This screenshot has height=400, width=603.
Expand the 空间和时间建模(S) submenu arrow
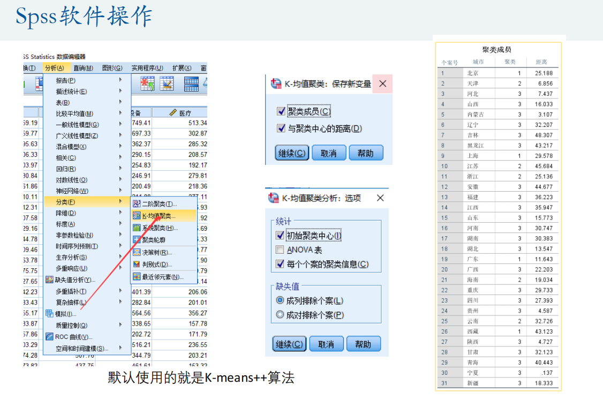pyautogui.click(x=120, y=348)
